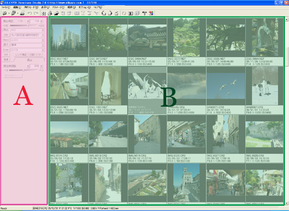Viewport: 289px width, 211px height.
Task: Increase exposure compensation with the right arrow
Action: (x=42, y=21)
